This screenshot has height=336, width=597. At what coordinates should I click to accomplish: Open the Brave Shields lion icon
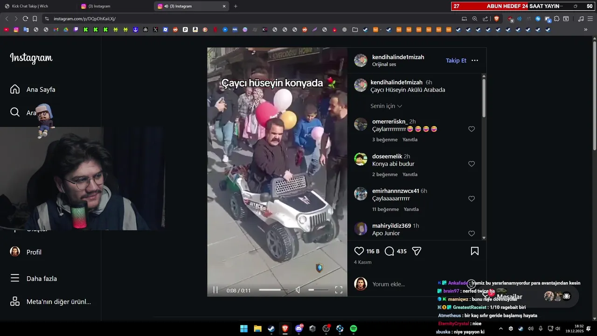click(x=496, y=19)
